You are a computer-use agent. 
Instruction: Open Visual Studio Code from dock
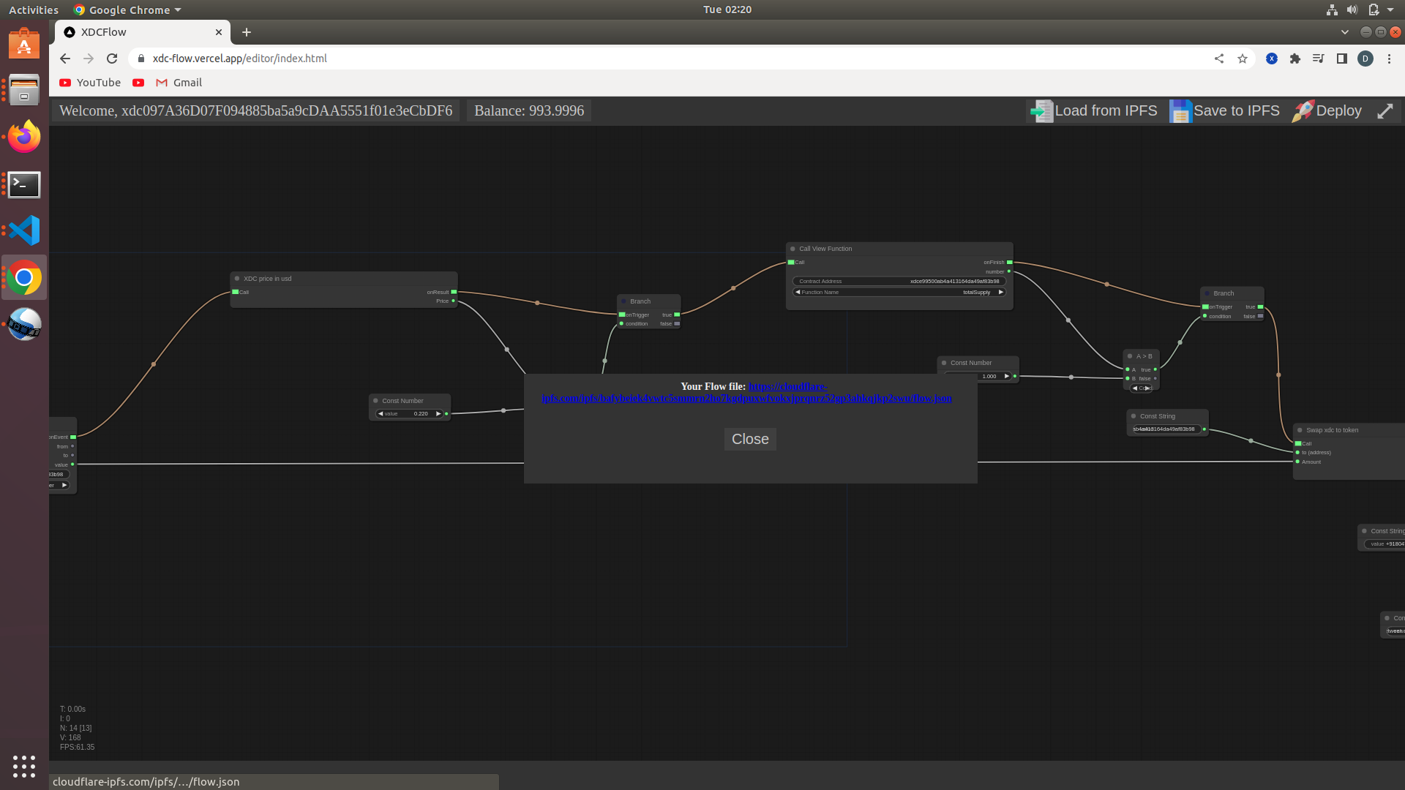pyautogui.click(x=24, y=230)
